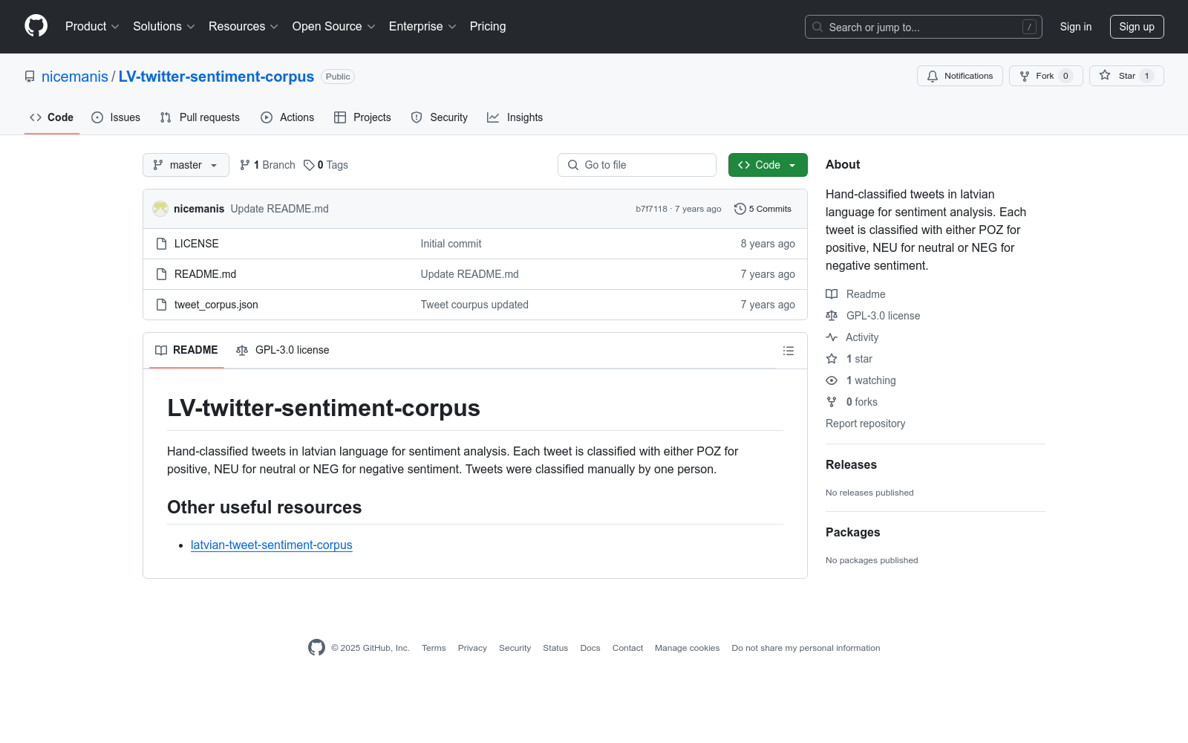This screenshot has height=743, width=1188.
Task: Open latvian-tweet-sentiment-corpus link
Action: 272,545
